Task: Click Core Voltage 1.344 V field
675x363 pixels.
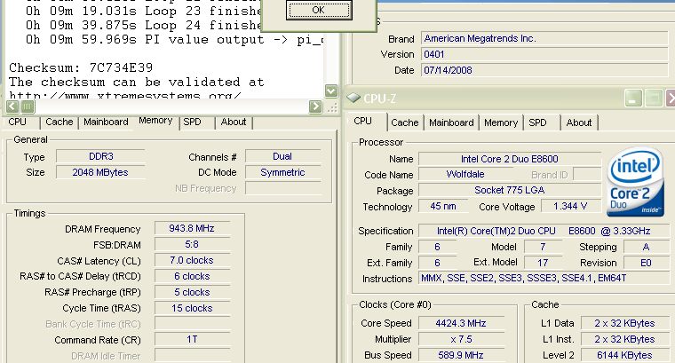Action: pyautogui.click(x=571, y=206)
